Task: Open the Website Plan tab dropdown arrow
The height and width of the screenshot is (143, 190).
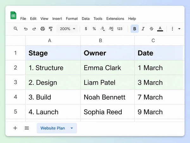Action: tap(72, 128)
